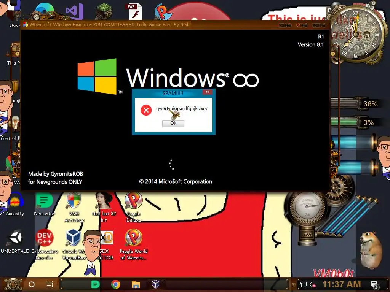Click the red error X icon

[146, 110]
